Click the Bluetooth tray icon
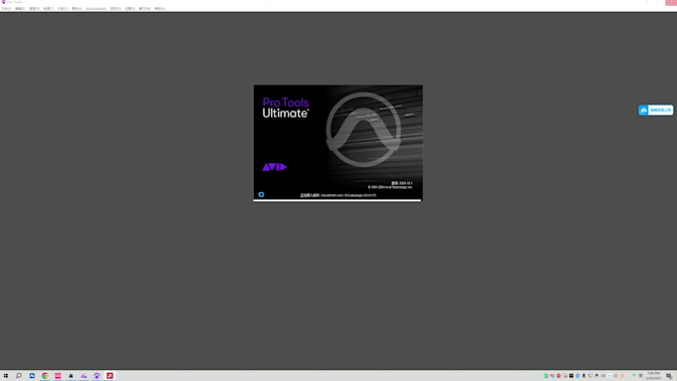 [x=577, y=376]
